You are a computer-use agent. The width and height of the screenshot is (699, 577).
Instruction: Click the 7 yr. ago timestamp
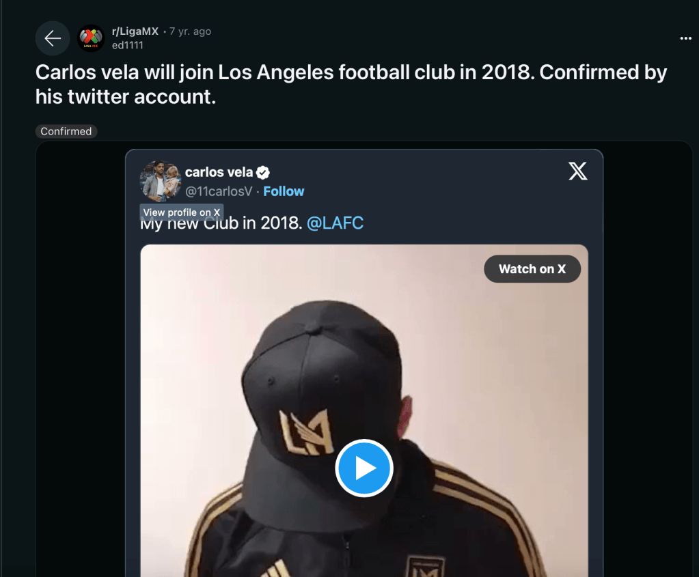(x=190, y=31)
